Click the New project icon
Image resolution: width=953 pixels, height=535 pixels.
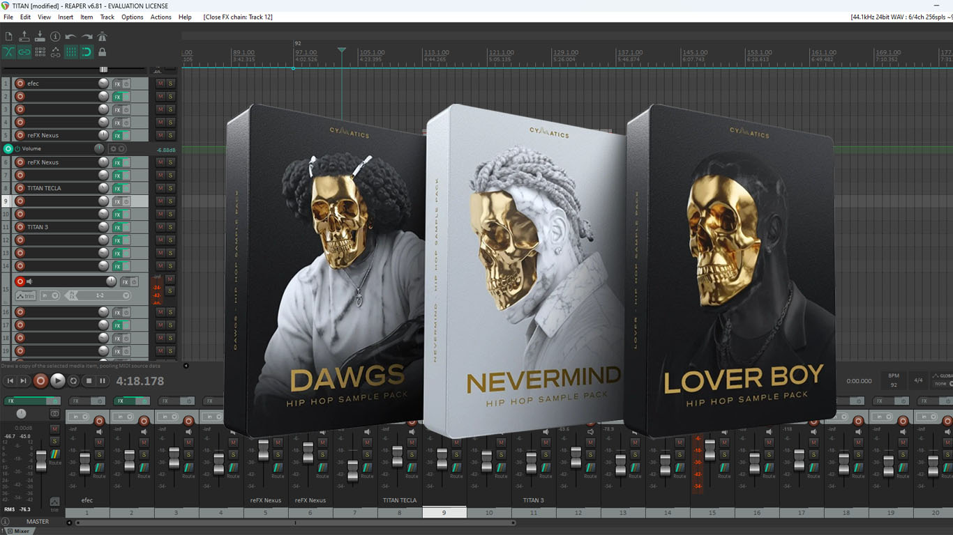[x=8, y=37]
